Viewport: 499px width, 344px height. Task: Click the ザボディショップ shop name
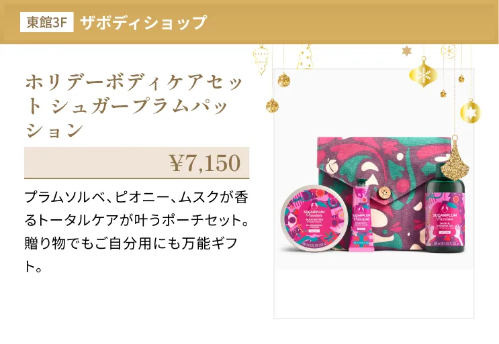tap(143, 23)
